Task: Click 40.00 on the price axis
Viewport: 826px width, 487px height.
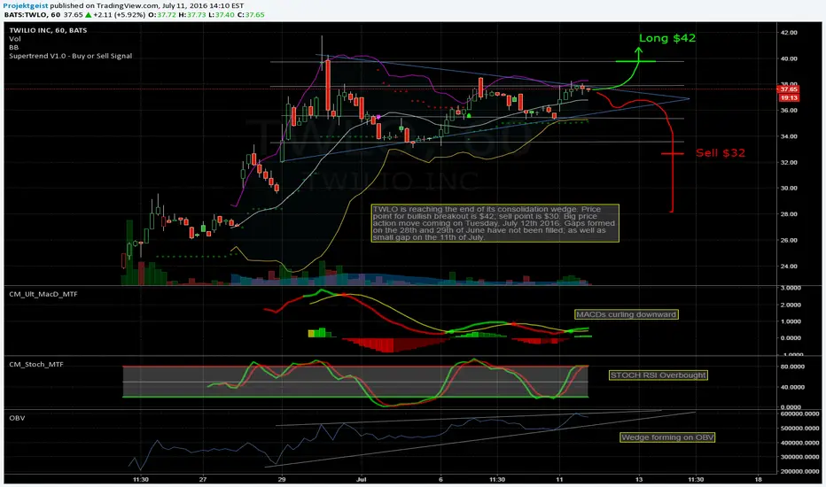Action: (x=789, y=59)
